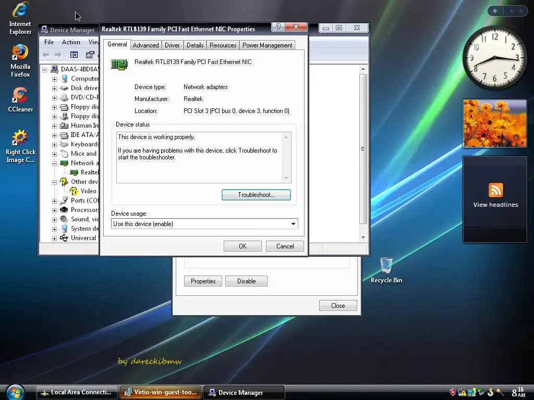Click the Device Manager vertical scrollbar thumb

(363, 149)
